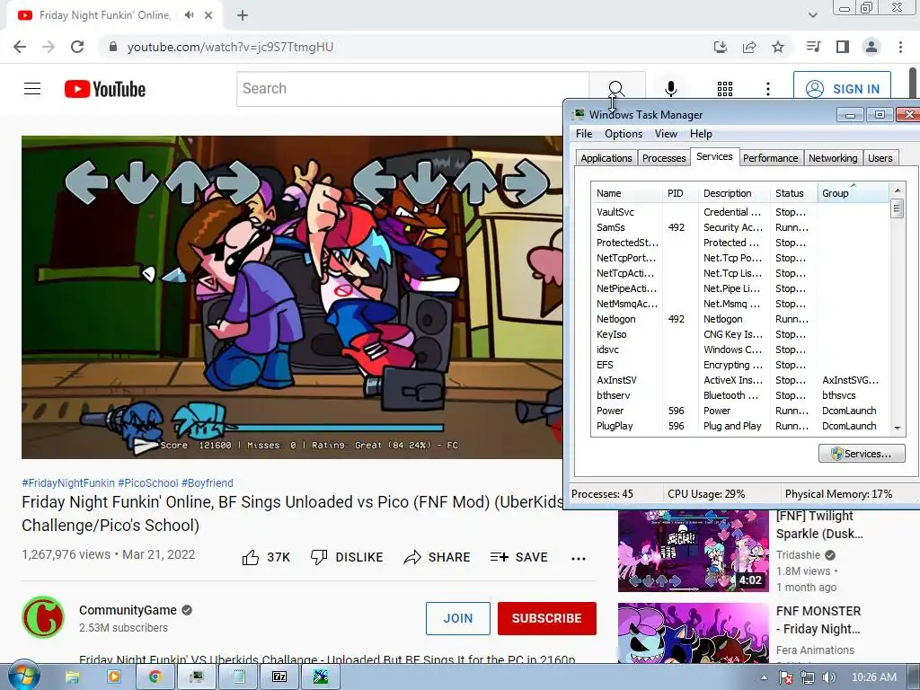Open the FNF MONSTER video thumbnail
This screenshot has width=920, height=690.
pyautogui.click(x=693, y=633)
